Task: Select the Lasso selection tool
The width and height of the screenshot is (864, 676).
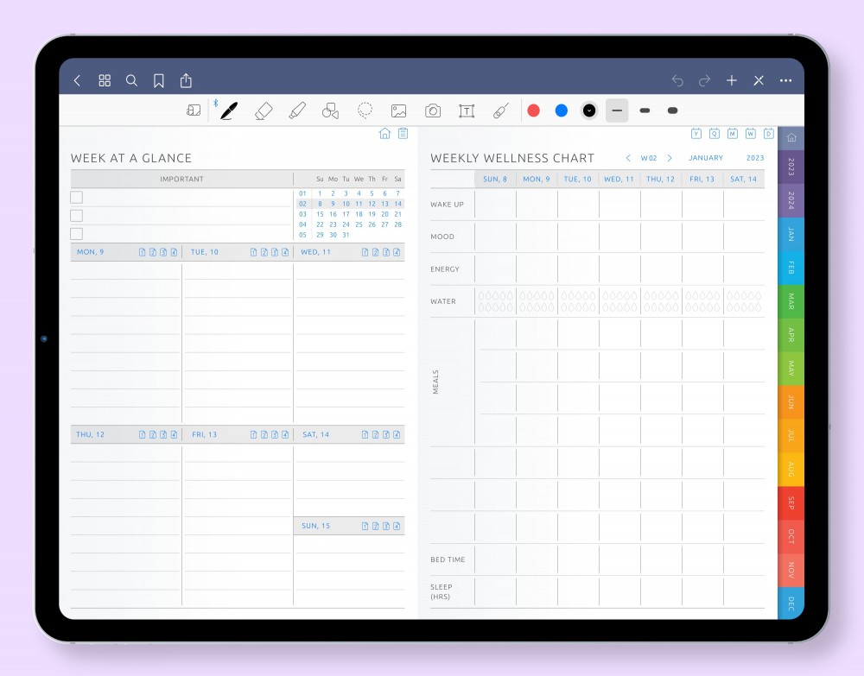Action: [365, 111]
